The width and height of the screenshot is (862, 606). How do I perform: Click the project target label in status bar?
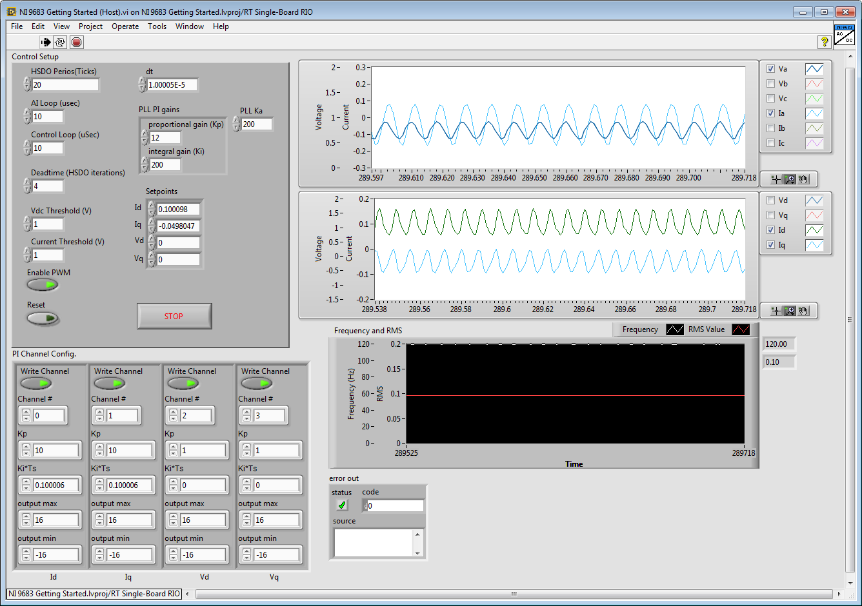point(94,594)
